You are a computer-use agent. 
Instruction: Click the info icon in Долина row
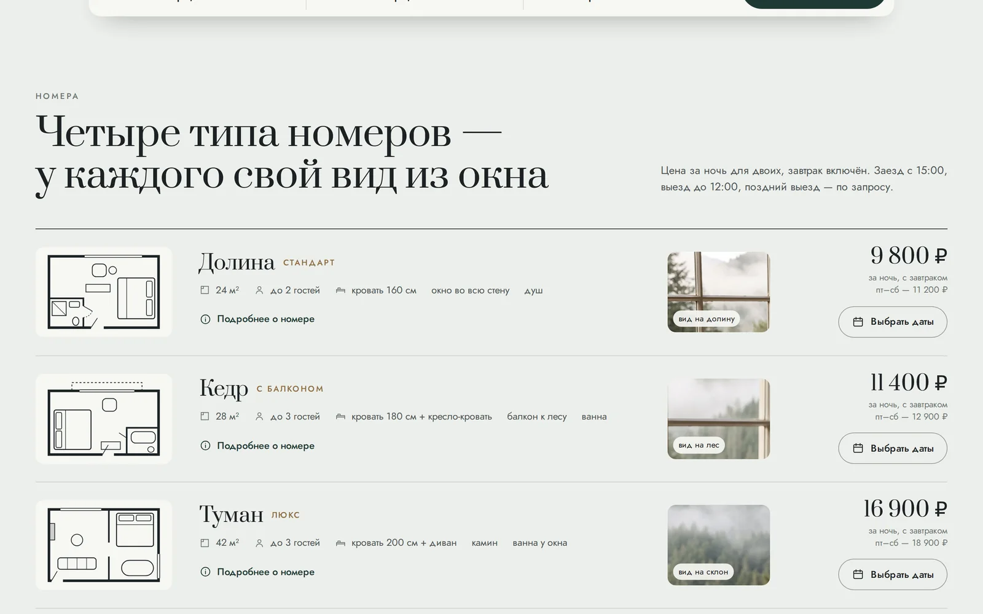tap(205, 319)
